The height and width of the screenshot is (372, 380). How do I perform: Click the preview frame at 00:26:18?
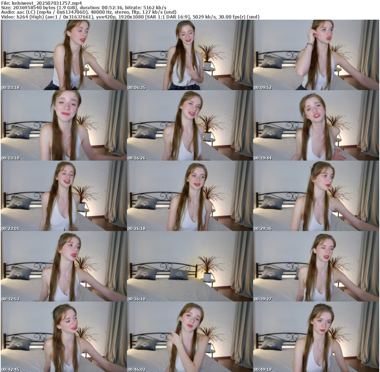point(190,196)
